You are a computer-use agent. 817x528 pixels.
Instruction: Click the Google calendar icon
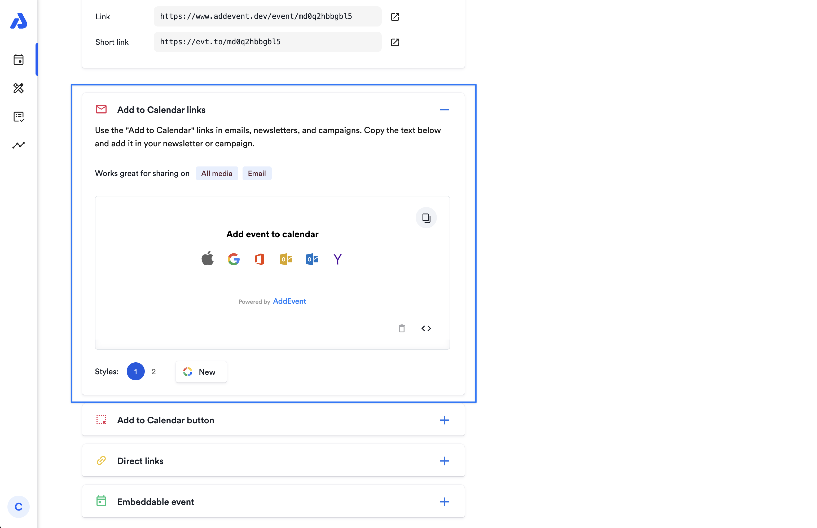(x=234, y=259)
